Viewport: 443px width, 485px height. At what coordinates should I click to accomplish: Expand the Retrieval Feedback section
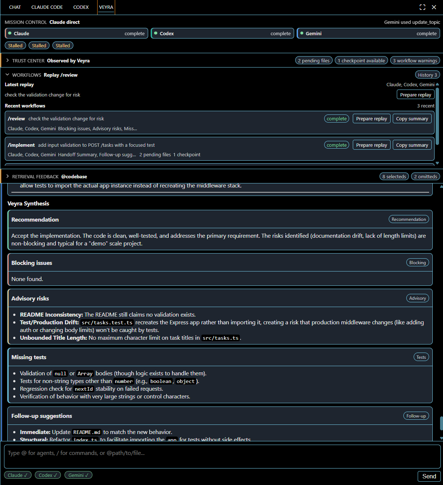click(7, 176)
